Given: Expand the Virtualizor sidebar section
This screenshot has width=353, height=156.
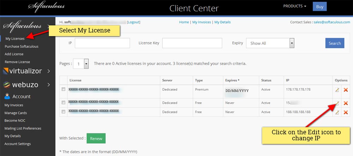Looking at the screenshot, I should point(49,71).
